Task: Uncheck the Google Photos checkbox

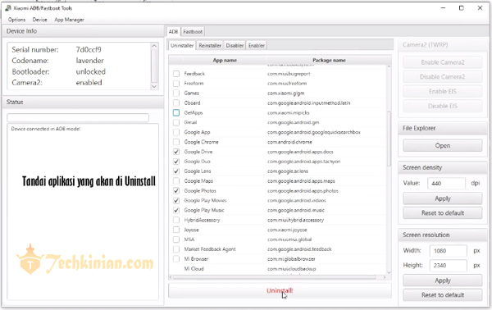Action: click(176, 191)
